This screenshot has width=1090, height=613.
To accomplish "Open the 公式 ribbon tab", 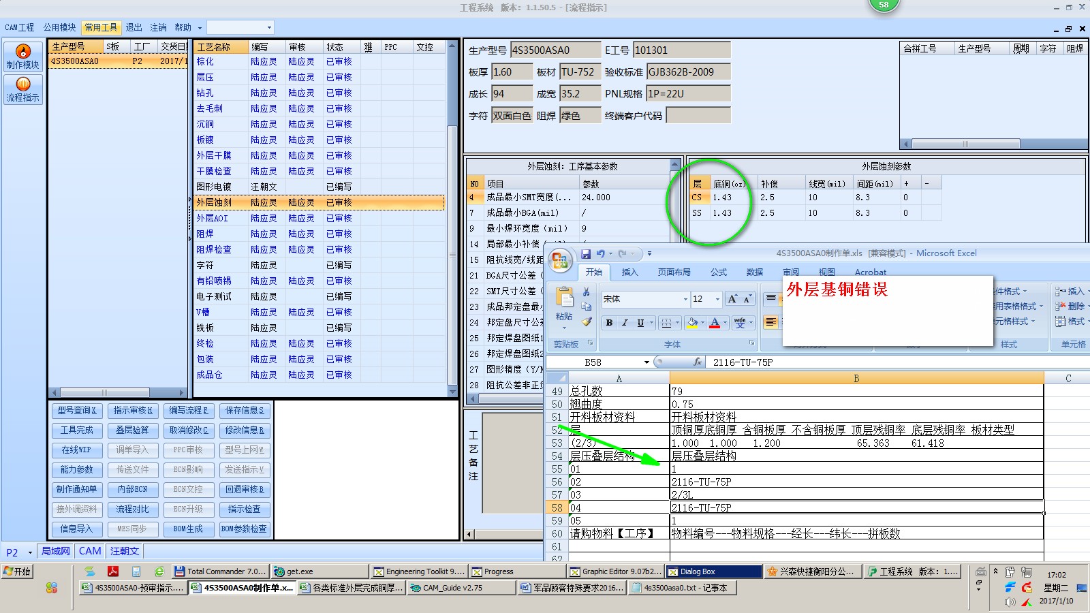I will [719, 272].
